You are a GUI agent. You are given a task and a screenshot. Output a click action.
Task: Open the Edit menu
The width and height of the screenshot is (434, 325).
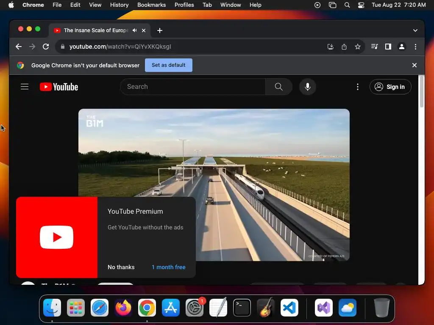tap(75, 5)
